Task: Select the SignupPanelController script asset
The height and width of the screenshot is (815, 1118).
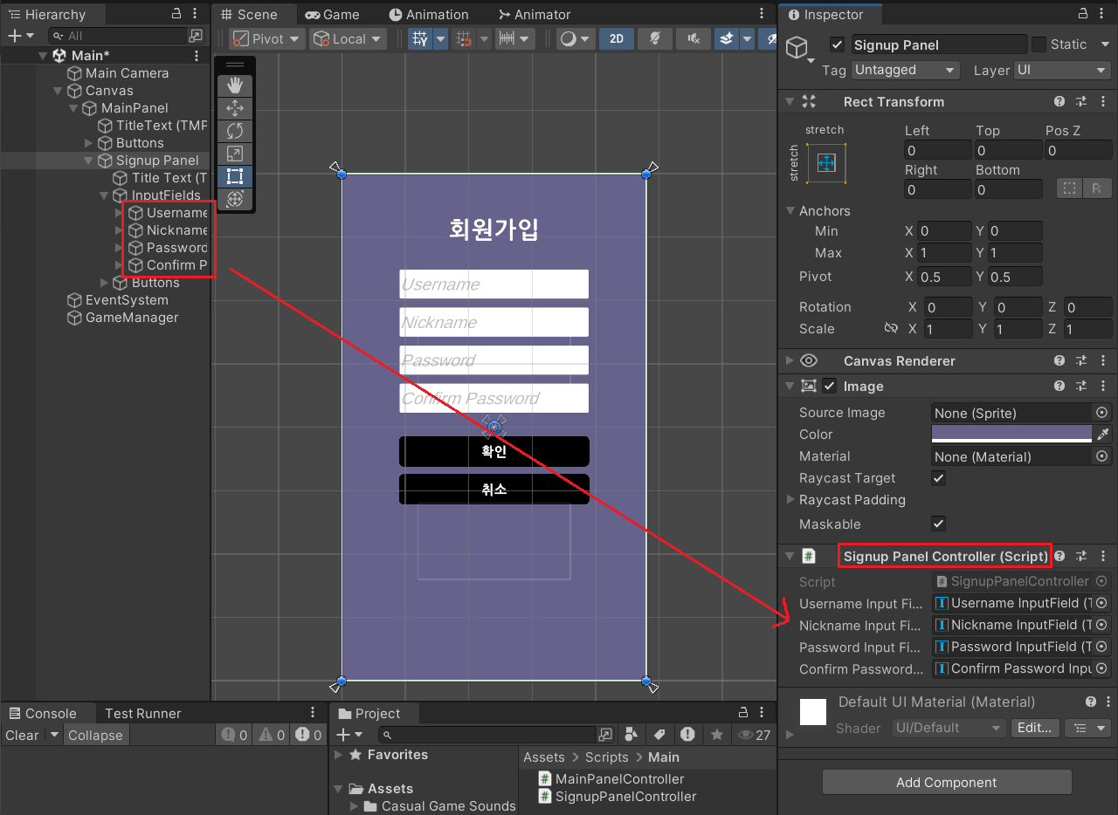Action: pos(618,796)
